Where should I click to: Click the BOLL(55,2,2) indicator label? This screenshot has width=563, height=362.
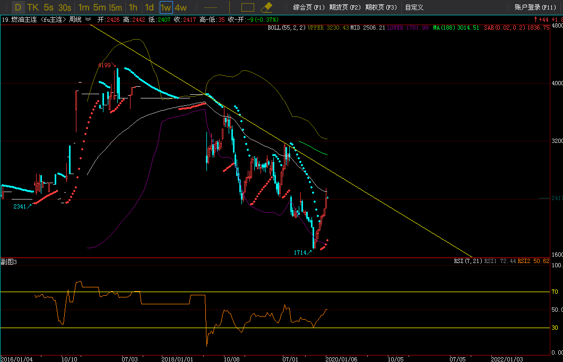pyautogui.click(x=287, y=28)
